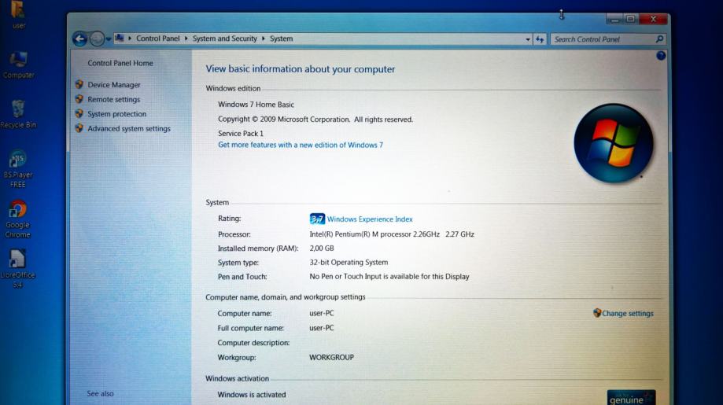
Task: Click the Refresh button in address bar
Action: [540, 39]
